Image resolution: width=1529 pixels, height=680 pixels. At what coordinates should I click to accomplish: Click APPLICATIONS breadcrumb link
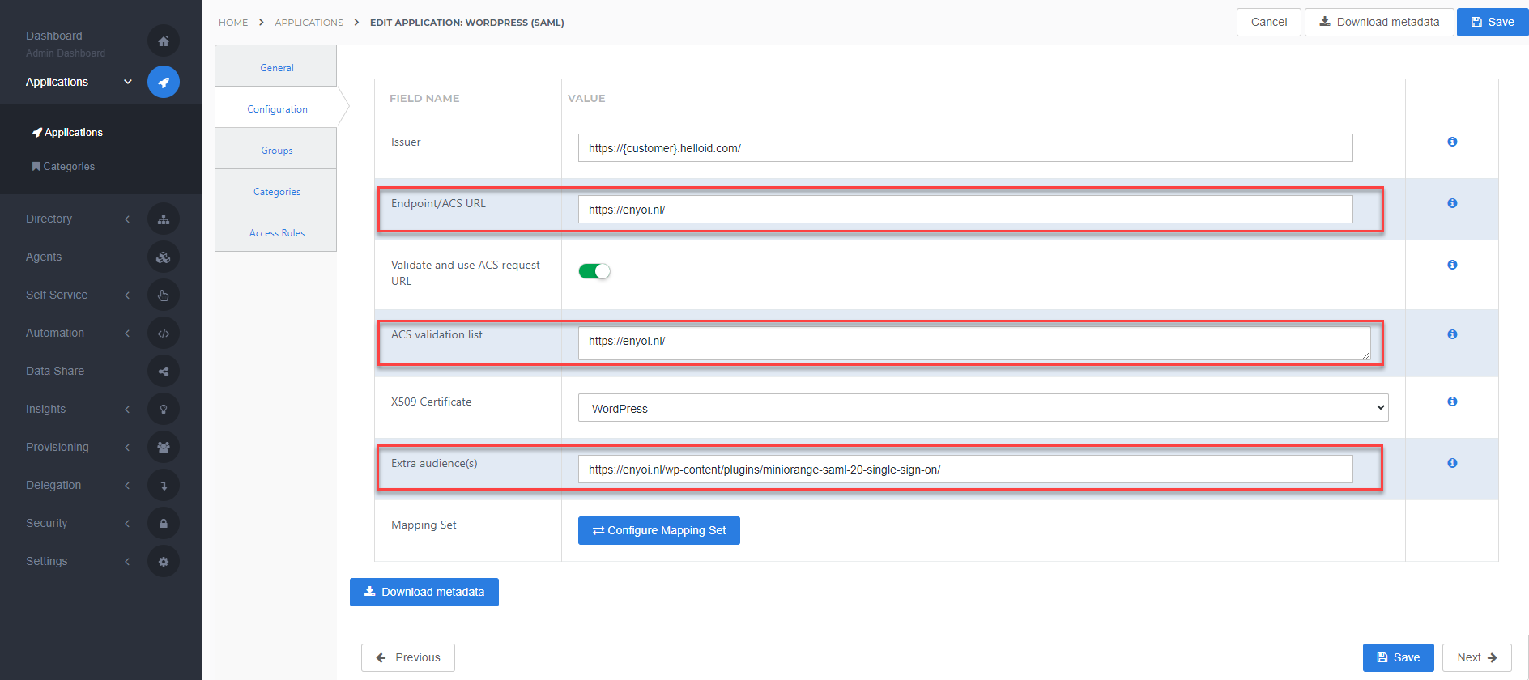click(x=309, y=23)
